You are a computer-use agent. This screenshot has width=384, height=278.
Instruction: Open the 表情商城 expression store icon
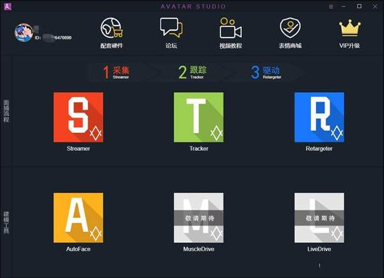coord(291,29)
